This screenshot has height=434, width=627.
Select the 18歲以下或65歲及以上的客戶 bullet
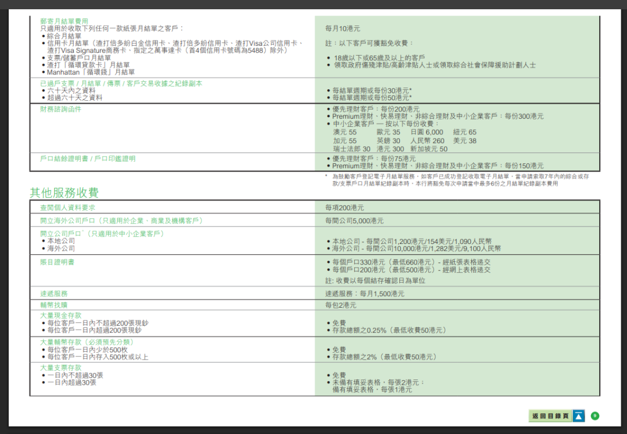(380, 58)
